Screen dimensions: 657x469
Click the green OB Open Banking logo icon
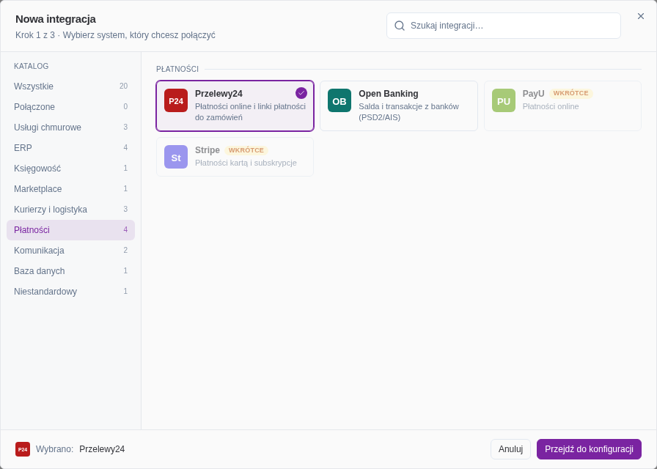339,100
